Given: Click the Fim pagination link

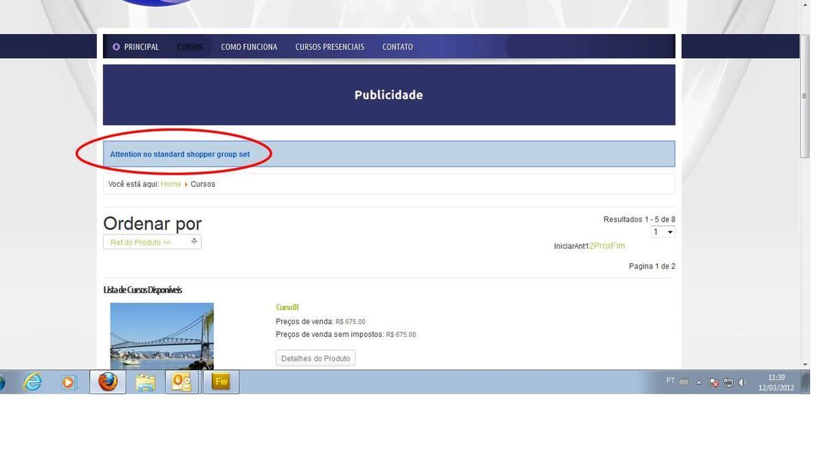Looking at the screenshot, I should (x=618, y=246).
